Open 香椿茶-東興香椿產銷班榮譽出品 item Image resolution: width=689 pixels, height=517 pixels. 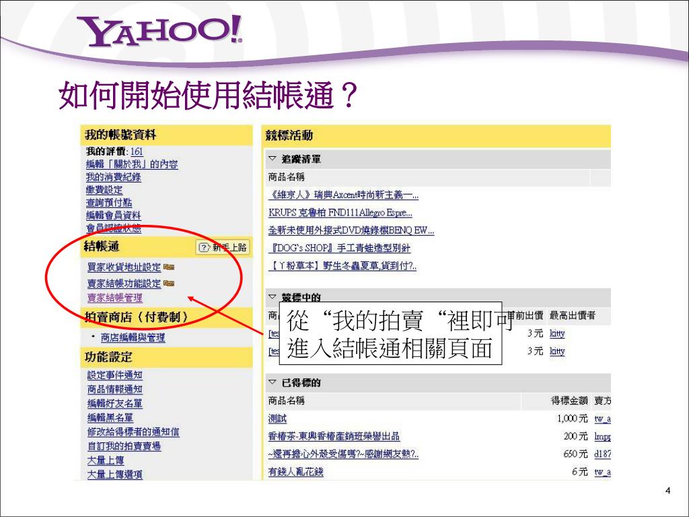coord(334,436)
